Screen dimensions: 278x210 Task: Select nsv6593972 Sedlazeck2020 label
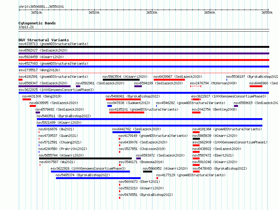pos(160,155)
